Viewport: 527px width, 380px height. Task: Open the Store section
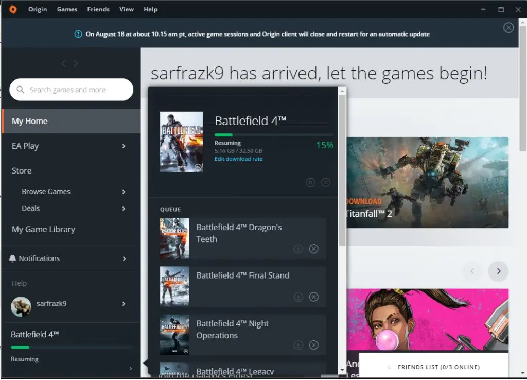click(22, 171)
